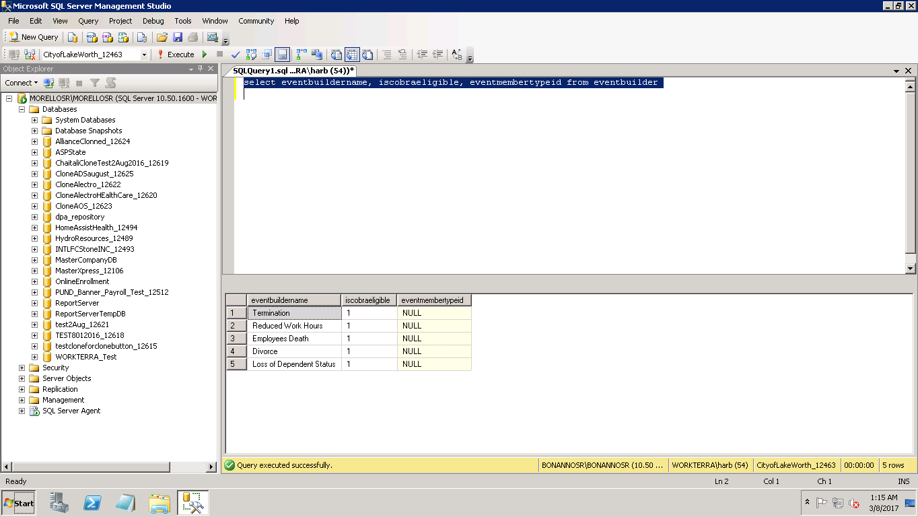This screenshot has height=517, width=918.
Task: Open an Analysis Services DMX Query
Action: (107, 37)
